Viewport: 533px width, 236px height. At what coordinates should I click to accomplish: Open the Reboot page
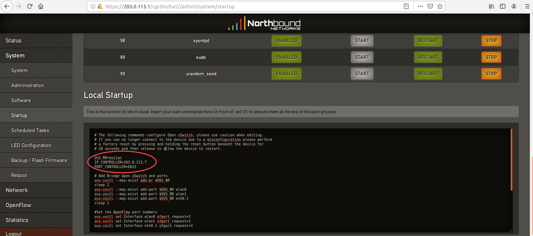pyautogui.click(x=36, y=175)
